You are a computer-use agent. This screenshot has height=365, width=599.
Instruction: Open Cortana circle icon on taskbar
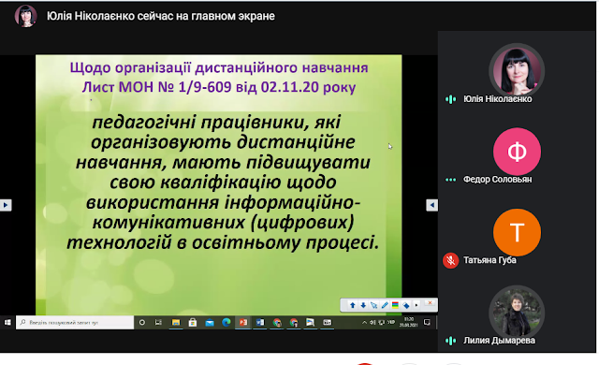pos(142,323)
